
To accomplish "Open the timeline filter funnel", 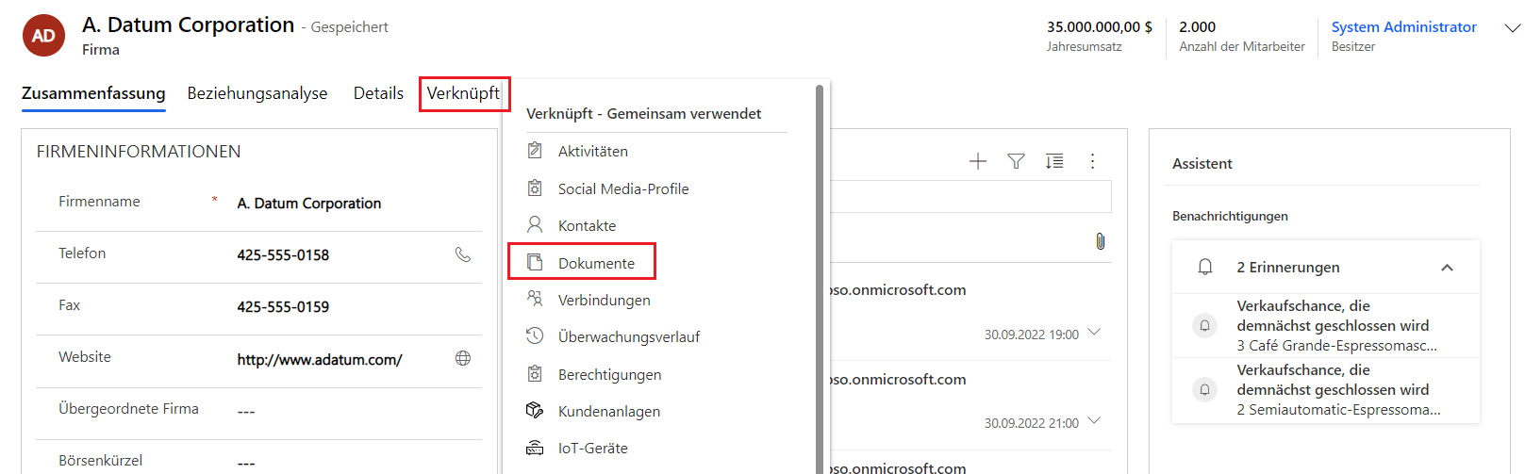I will pyautogui.click(x=1016, y=161).
